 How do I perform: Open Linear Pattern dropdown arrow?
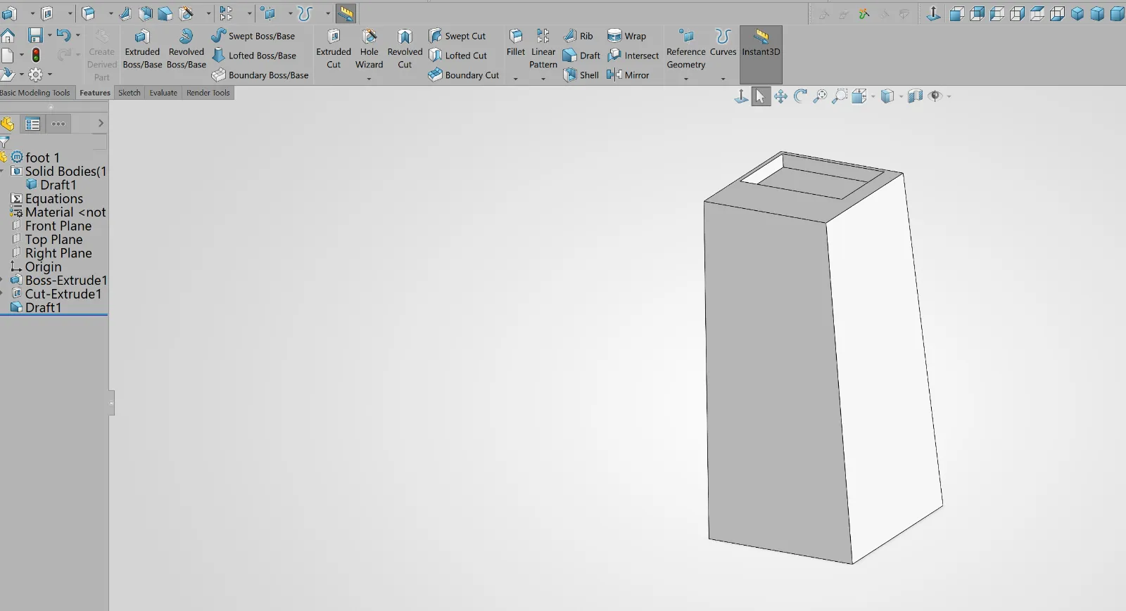point(543,79)
